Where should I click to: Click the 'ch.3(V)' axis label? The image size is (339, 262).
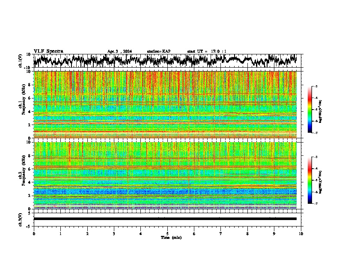(21, 220)
